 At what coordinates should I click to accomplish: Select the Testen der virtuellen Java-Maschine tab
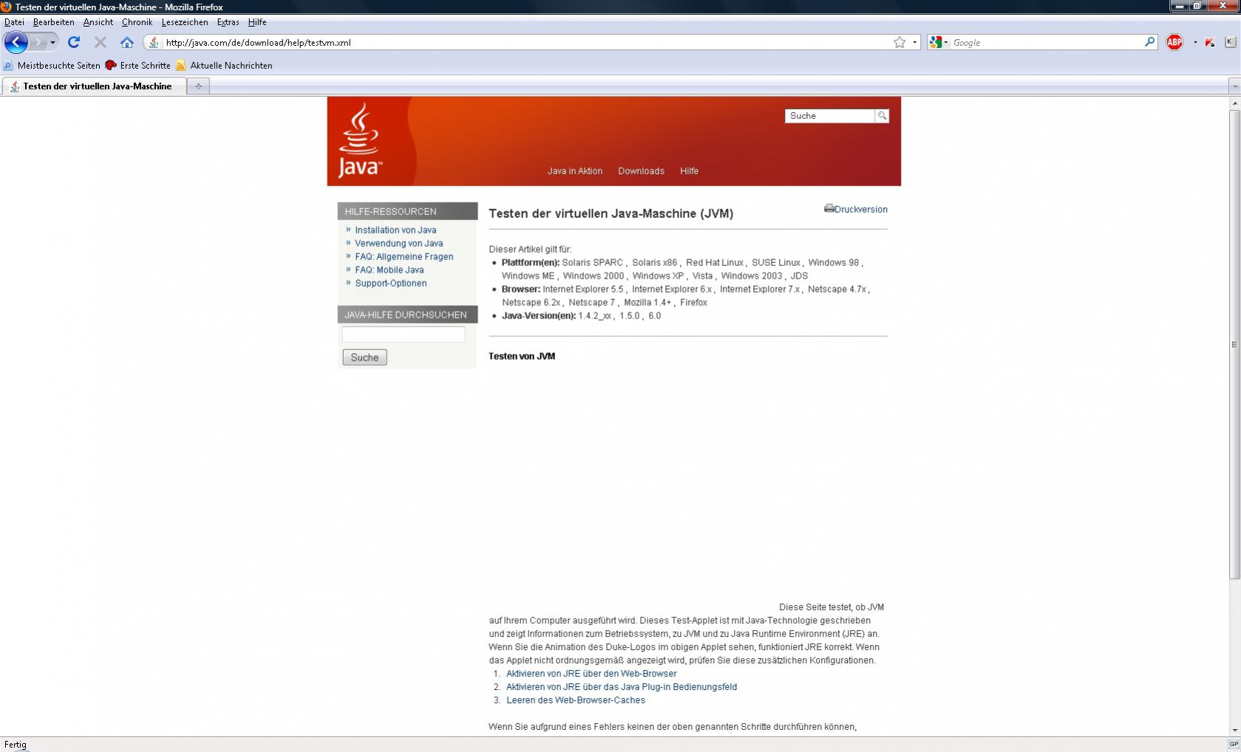pos(94,86)
